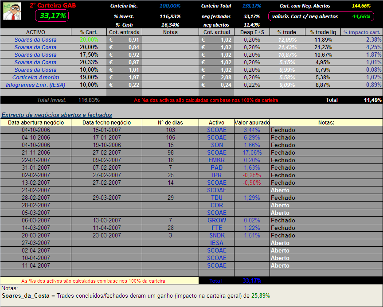
Task: Select the '% Impacto cart.' column header
Action: (x=362, y=32)
